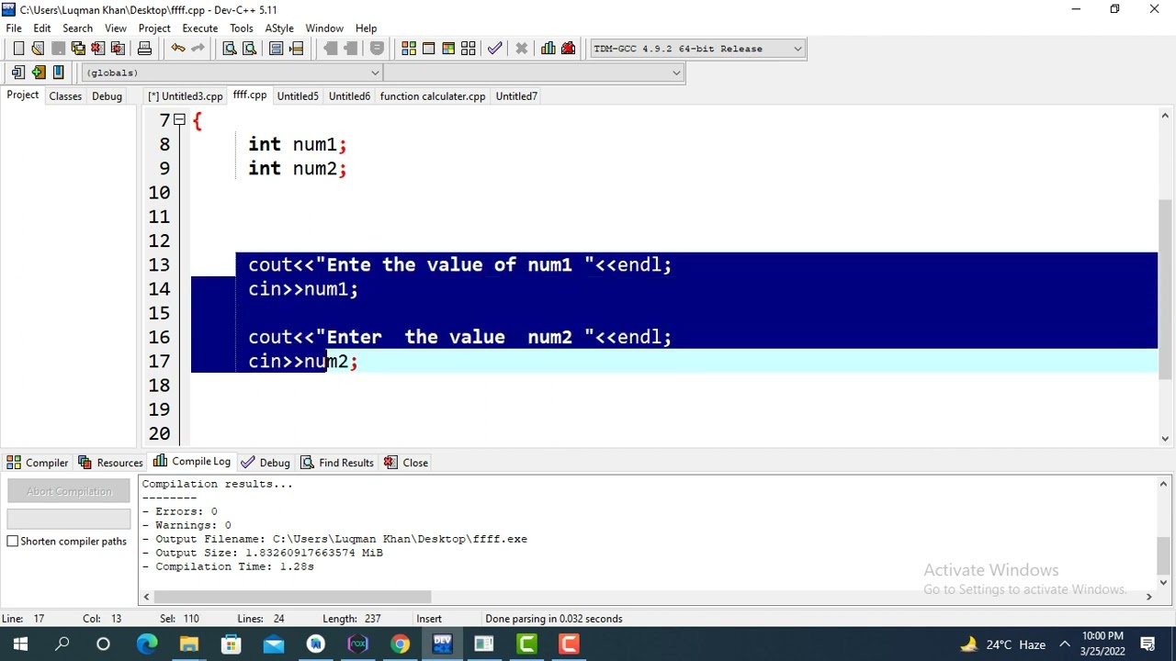Click the editor vertical scrollbar thumb
1176x661 pixels.
[1165, 289]
